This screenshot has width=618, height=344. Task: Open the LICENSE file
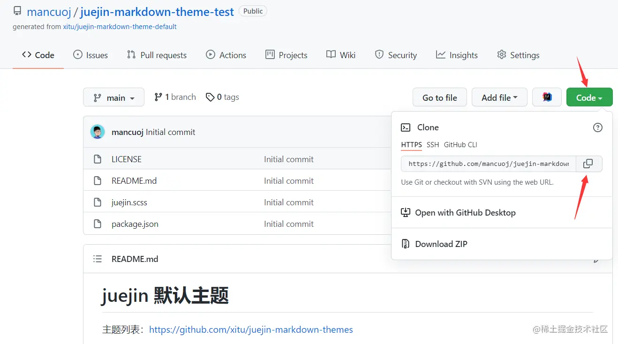[x=127, y=159]
